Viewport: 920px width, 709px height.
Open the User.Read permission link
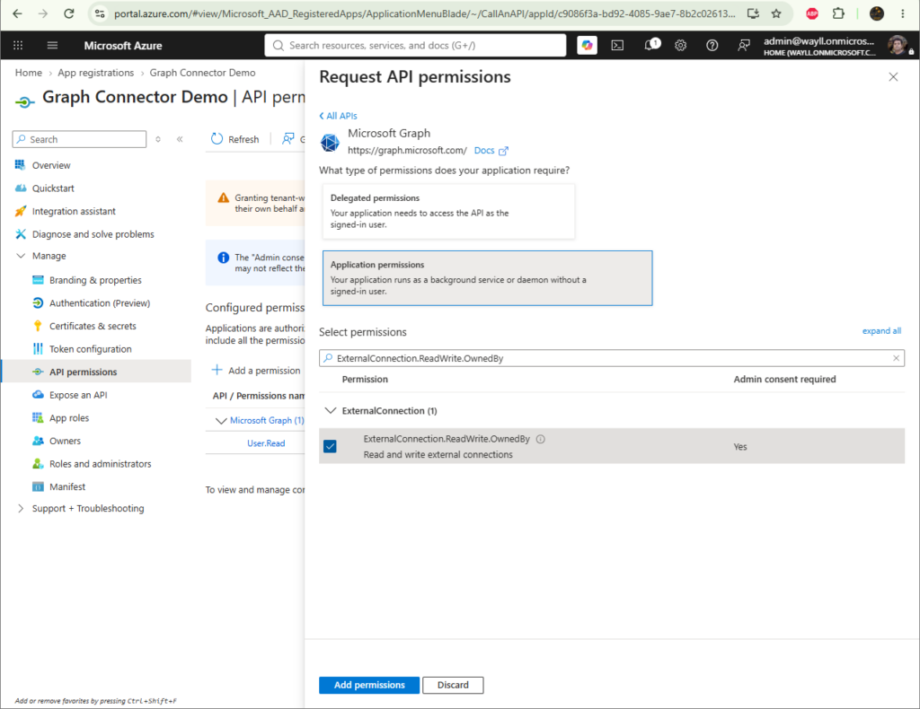click(x=266, y=443)
